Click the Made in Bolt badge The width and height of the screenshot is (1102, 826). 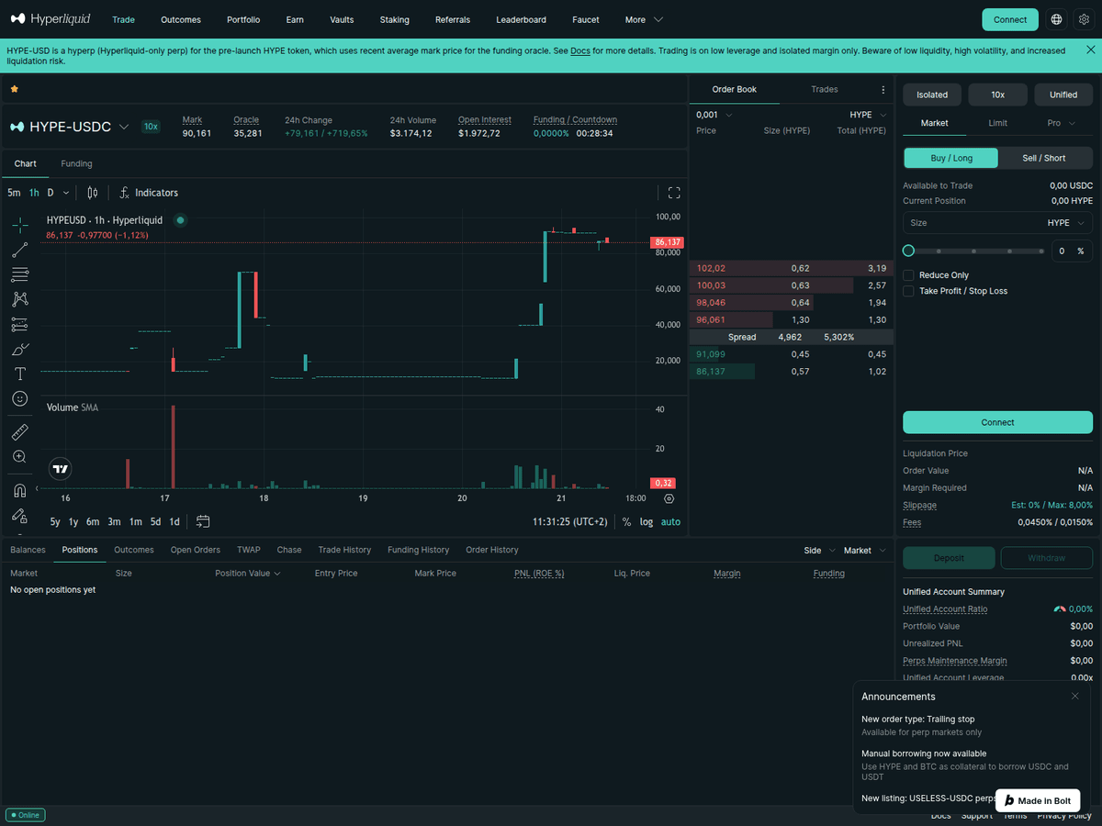tap(1038, 800)
